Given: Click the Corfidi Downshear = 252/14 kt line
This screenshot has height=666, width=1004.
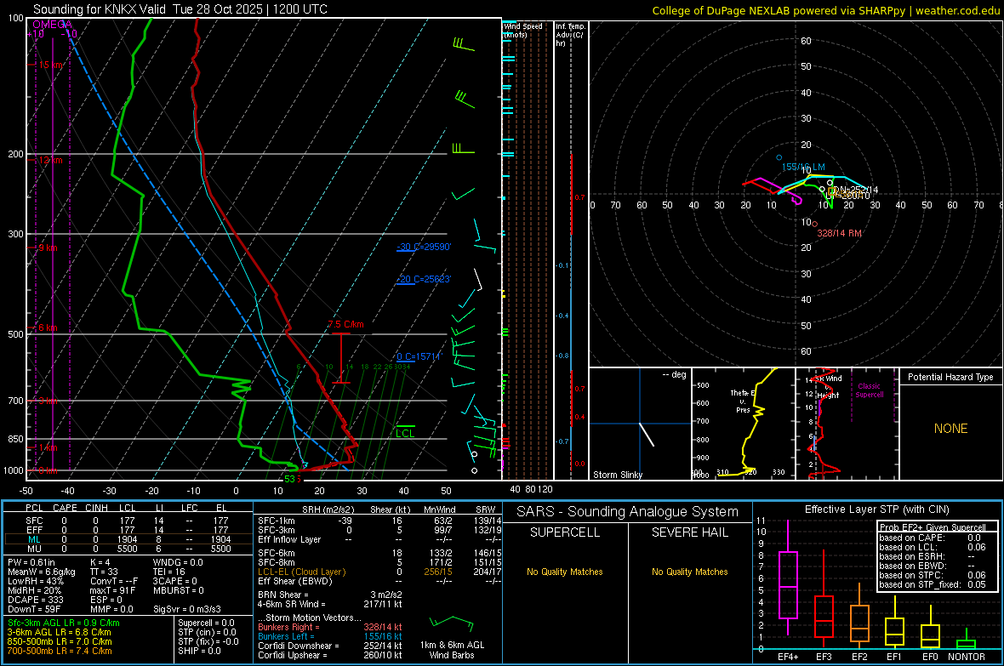Looking at the screenshot, I should click(x=330, y=646).
